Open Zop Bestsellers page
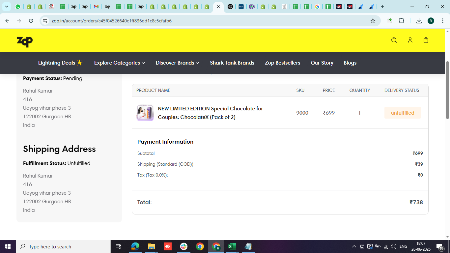450x253 pixels. pos(282,63)
